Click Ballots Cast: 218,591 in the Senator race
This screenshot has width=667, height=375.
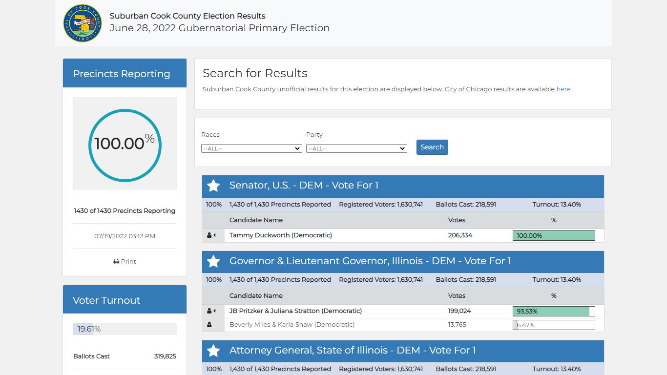coord(466,205)
